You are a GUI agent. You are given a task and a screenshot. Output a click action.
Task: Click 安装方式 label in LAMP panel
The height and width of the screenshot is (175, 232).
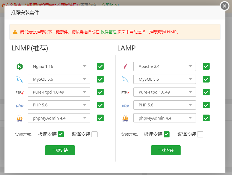(129, 135)
